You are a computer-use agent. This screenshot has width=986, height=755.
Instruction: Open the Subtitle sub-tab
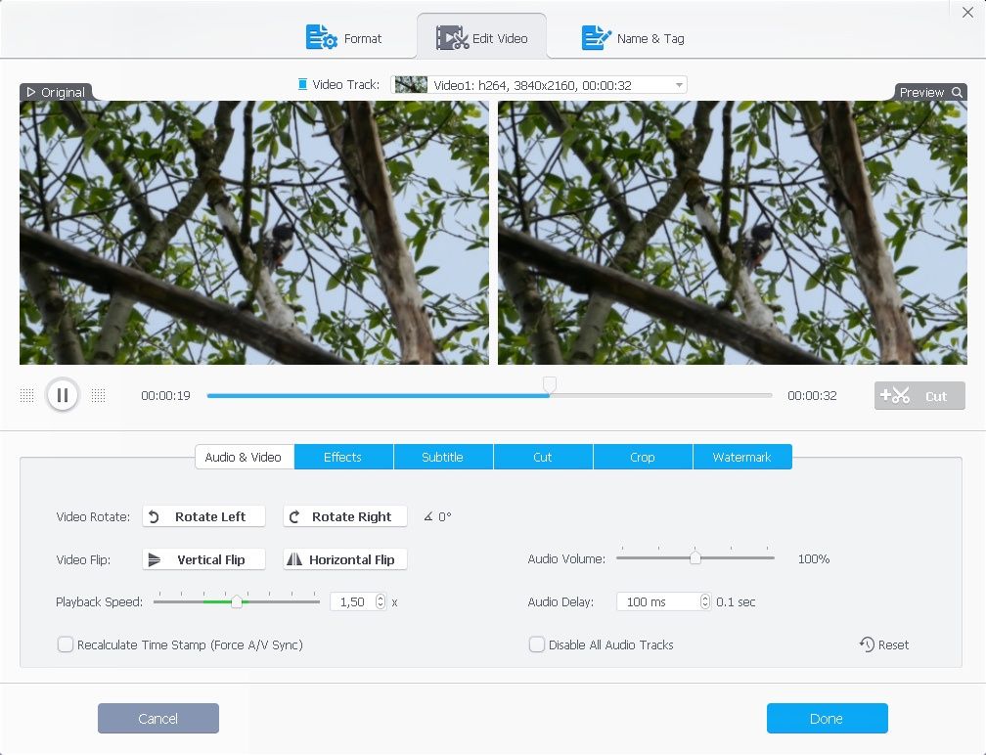pos(443,457)
